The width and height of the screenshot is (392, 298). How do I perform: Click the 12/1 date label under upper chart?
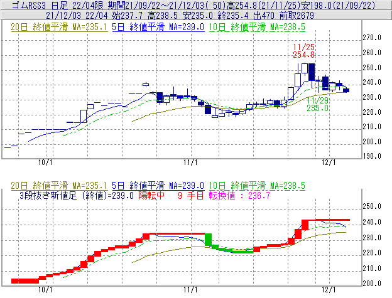329,162
